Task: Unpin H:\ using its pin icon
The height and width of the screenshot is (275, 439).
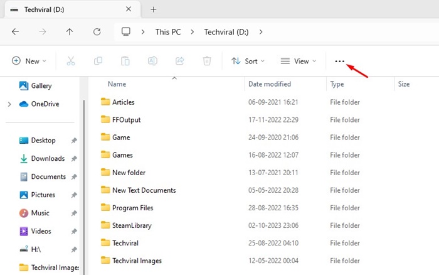Action: click(x=74, y=249)
